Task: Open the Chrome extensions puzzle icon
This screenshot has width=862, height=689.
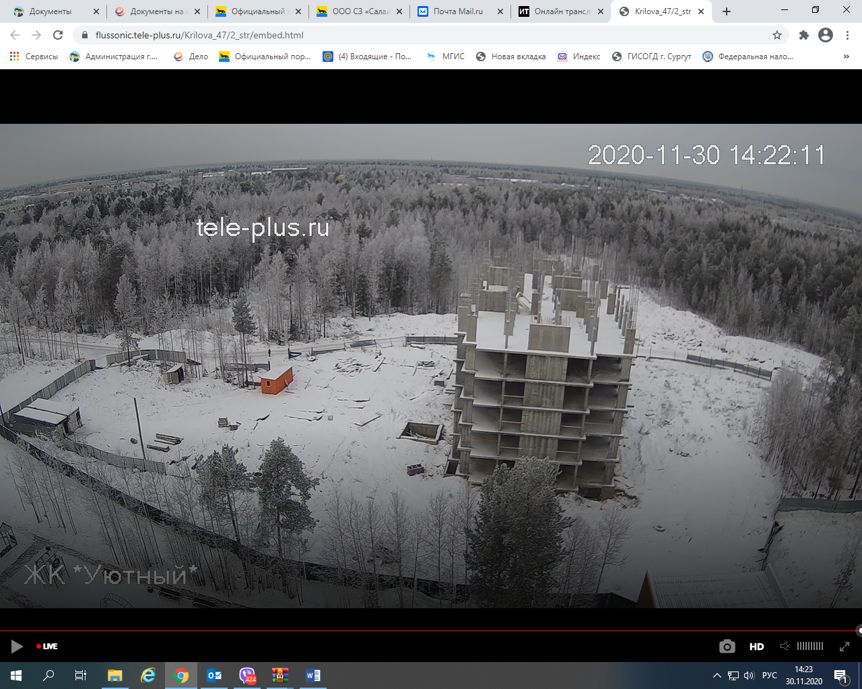Action: click(803, 35)
